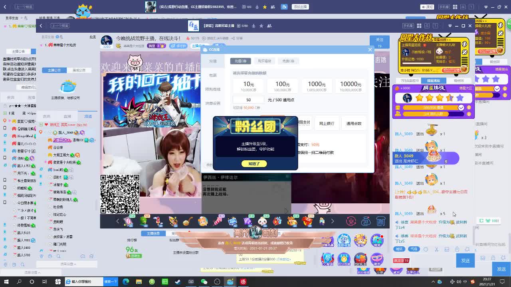Select the red CC gift icon
The height and width of the screenshot is (287, 511).
click(x=307, y=221)
